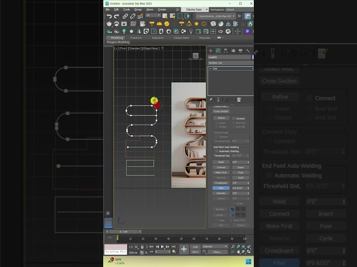Screen dimensions: 357x267
Task: Click the Filters... button
Action: pos(217,252)
